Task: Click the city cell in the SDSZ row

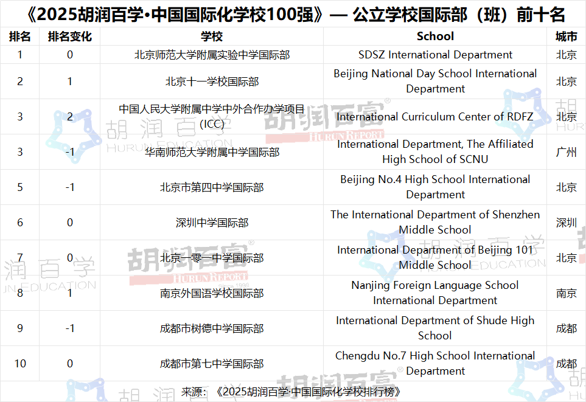Action: (566, 55)
